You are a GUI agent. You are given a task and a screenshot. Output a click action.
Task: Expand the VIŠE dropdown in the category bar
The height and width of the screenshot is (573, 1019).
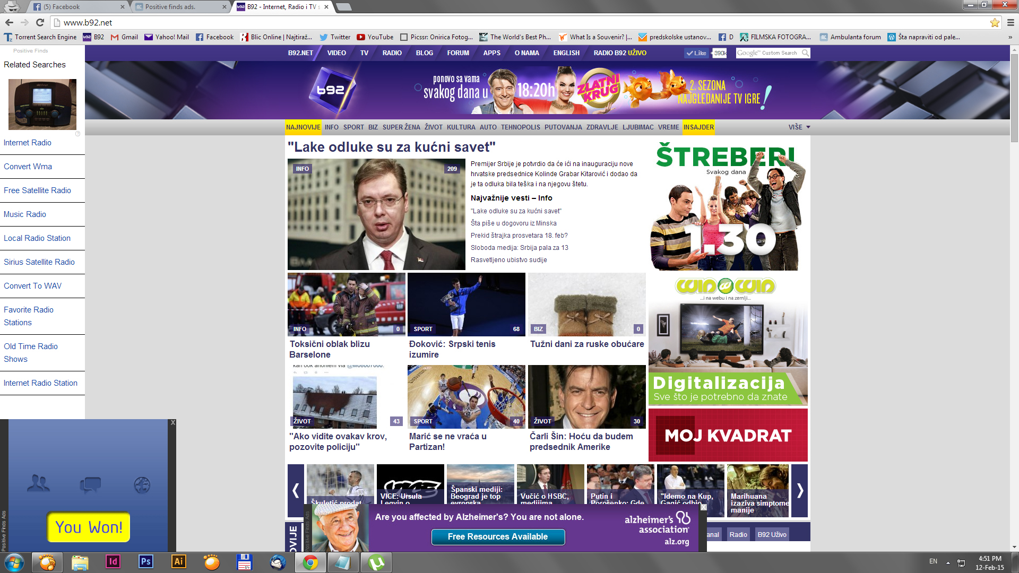point(799,127)
